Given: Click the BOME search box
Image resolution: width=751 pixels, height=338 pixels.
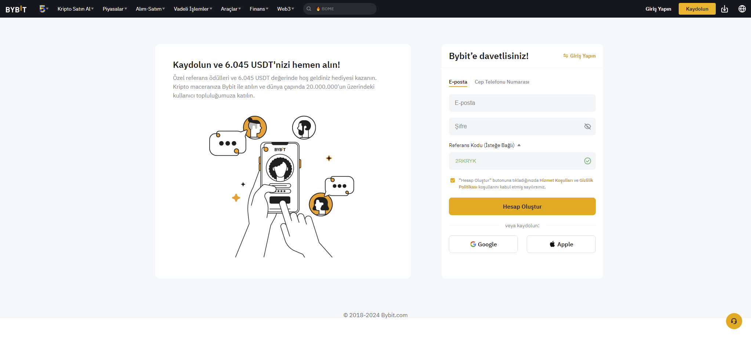Looking at the screenshot, I should pos(340,9).
